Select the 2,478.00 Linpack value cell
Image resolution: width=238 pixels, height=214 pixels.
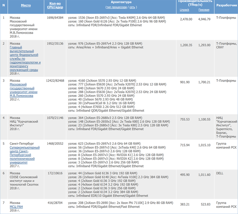(187, 19)
